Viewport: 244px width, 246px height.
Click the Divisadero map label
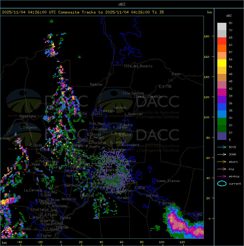pyautogui.click(x=131, y=145)
